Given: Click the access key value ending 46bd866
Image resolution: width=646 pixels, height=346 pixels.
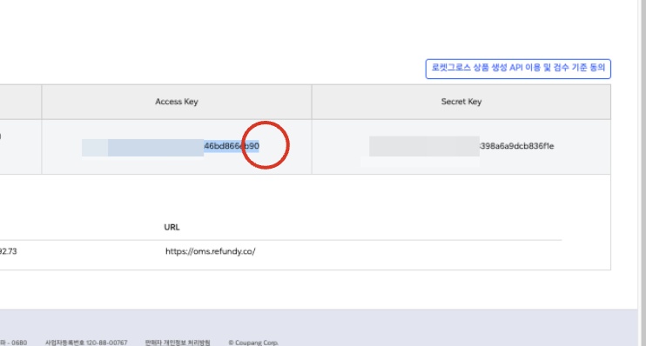Looking at the screenshot, I should [x=232, y=146].
